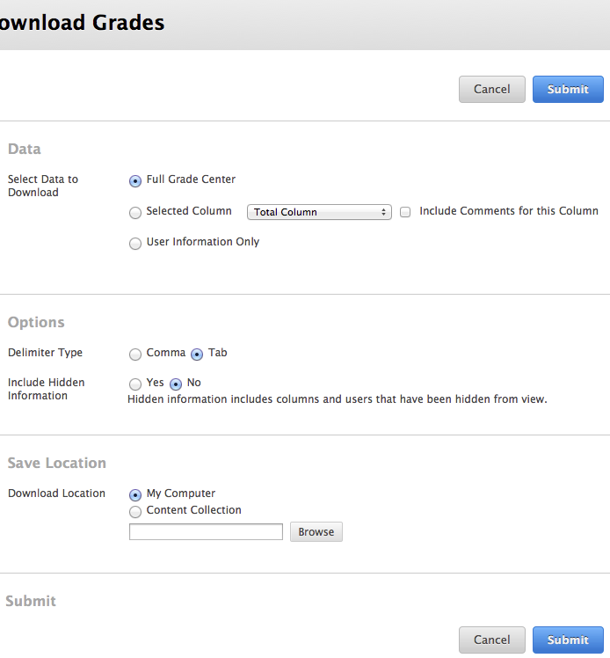Viewport: 610px width, 658px height.
Task: Click the bottom Submit button
Action: coord(568,640)
